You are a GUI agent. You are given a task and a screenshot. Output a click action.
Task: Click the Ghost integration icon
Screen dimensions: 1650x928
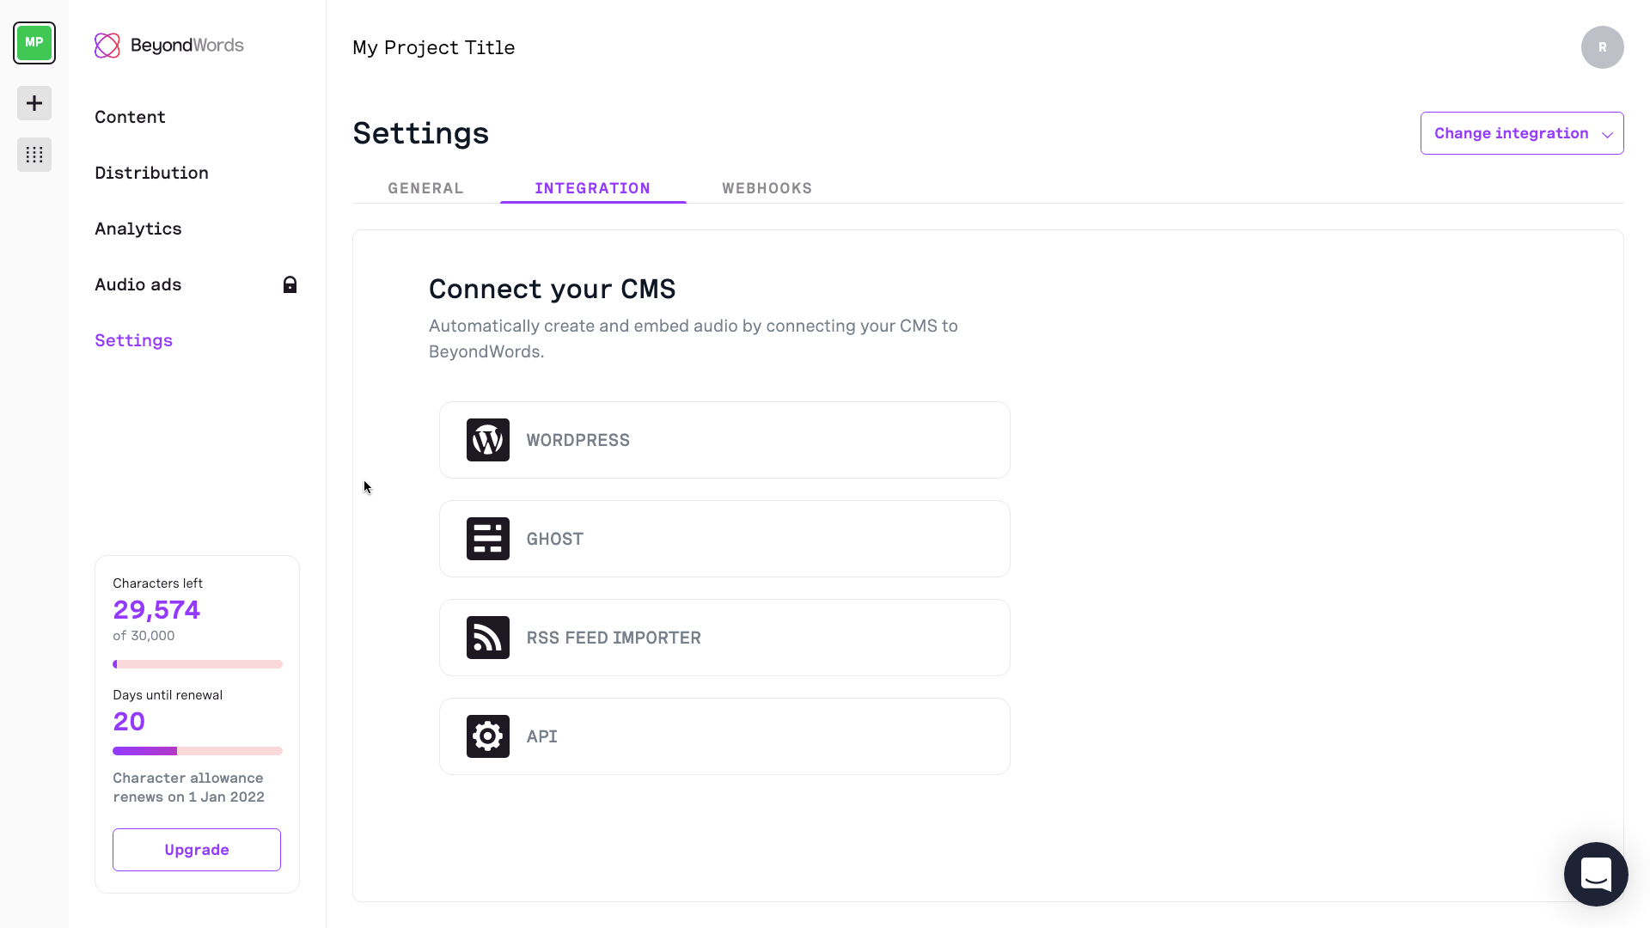487,539
